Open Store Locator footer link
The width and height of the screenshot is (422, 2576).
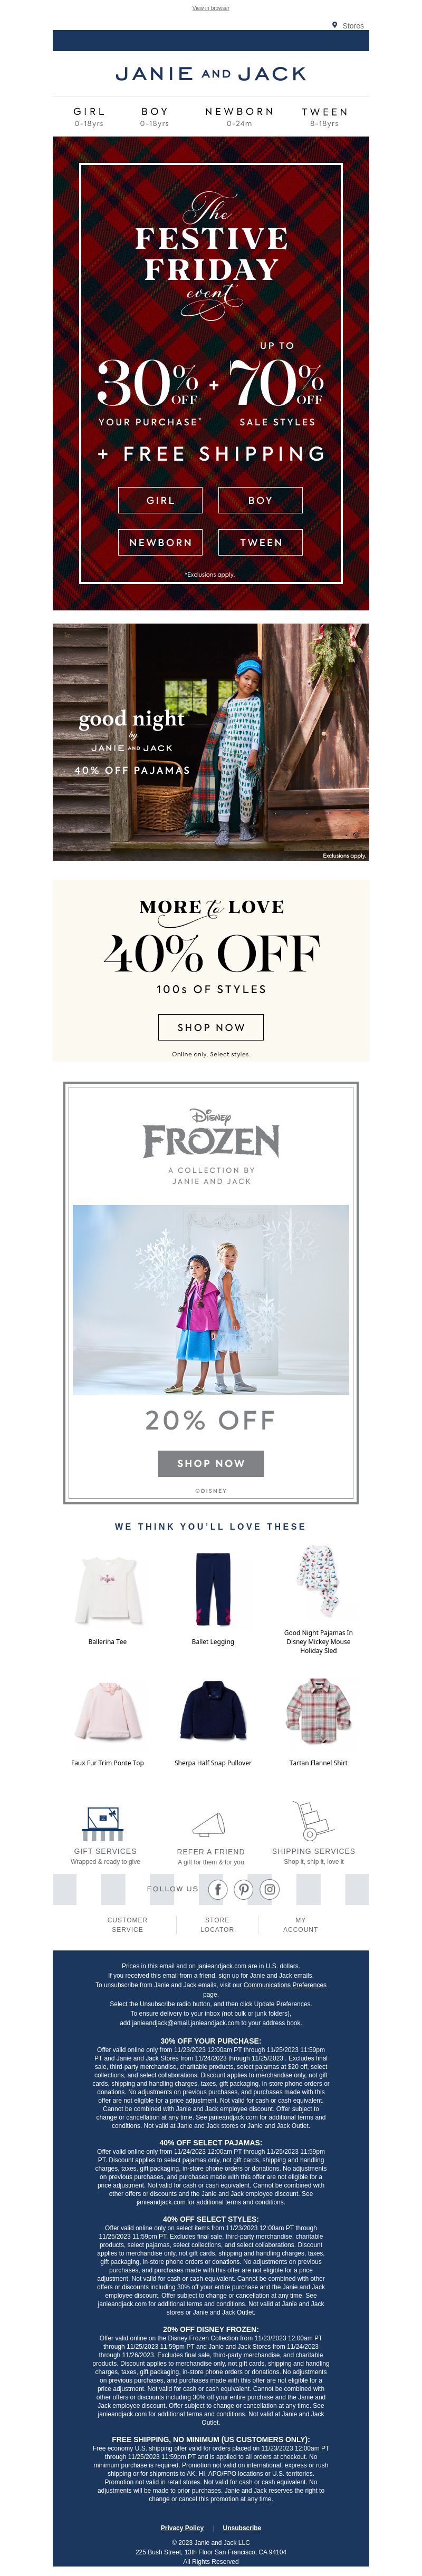point(217,1924)
